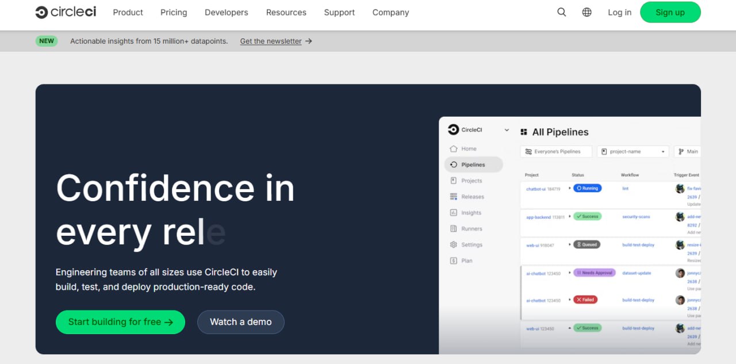The image size is (736, 364).
Task: Click the Home house icon in dashboard sidebar
Action: pos(454,148)
